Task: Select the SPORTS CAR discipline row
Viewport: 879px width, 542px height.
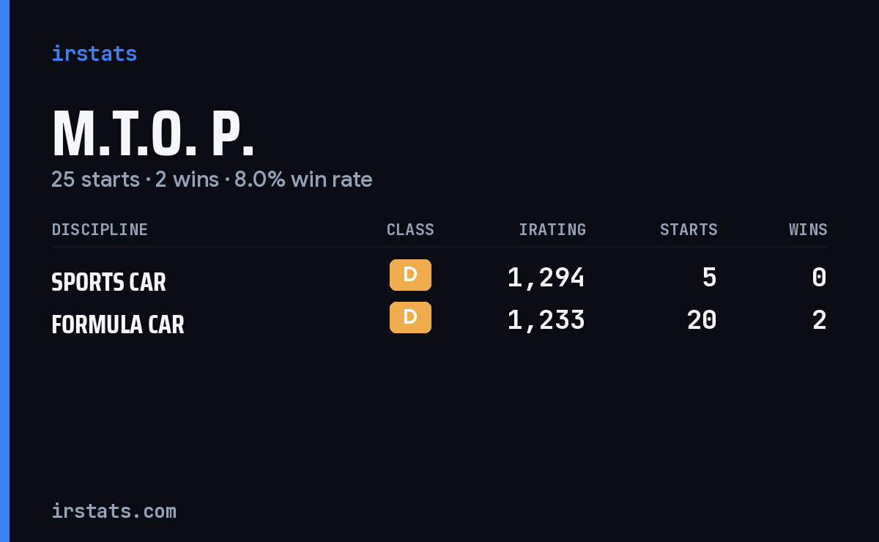Action: coord(439,278)
